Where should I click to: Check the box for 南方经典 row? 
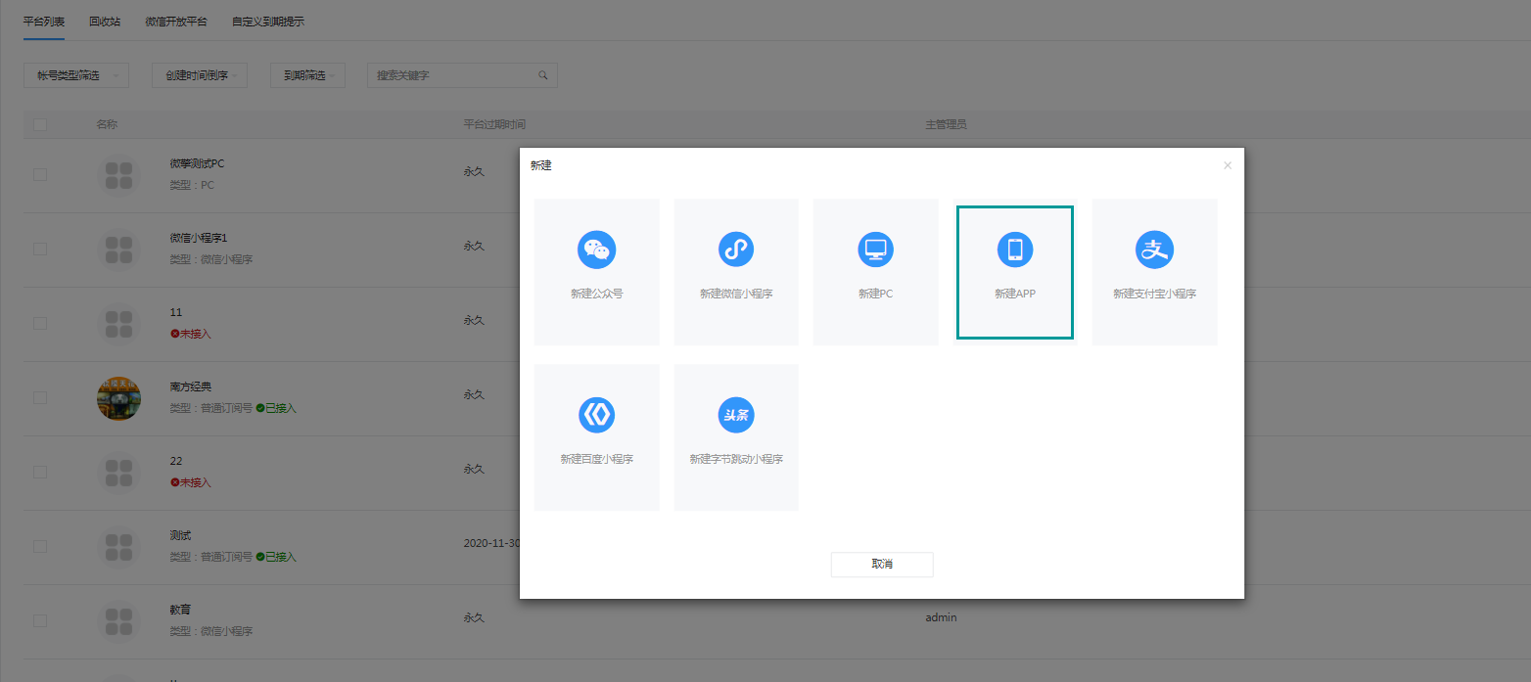pyautogui.click(x=39, y=397)
